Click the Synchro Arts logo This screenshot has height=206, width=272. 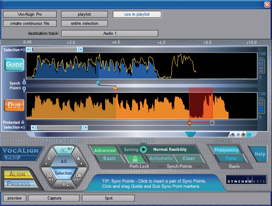pos(246,180)
